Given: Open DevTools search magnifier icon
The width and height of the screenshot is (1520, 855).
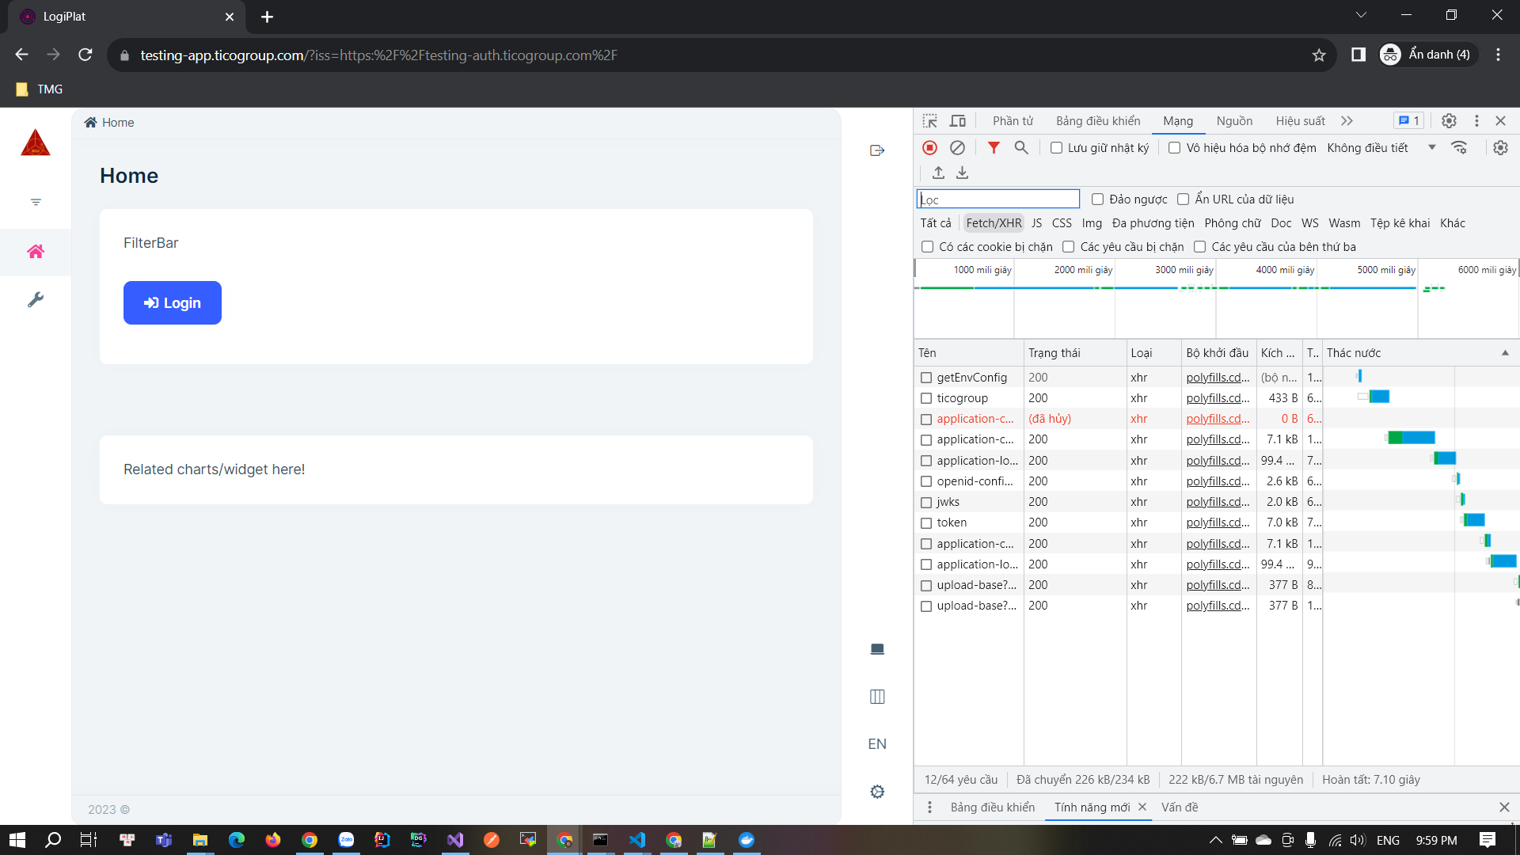Looking at the screenshot, I should [1021, 148].
